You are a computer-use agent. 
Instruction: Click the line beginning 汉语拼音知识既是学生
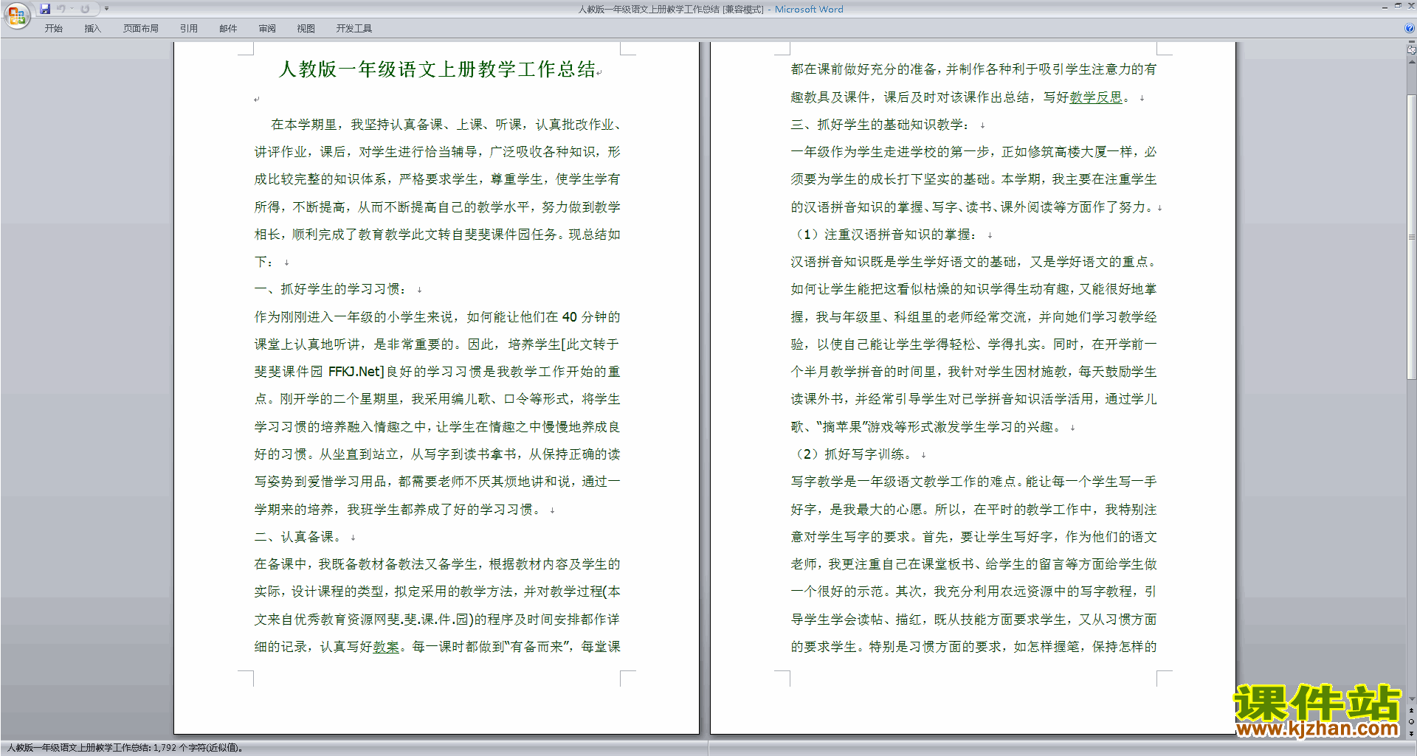coord(974,262)
